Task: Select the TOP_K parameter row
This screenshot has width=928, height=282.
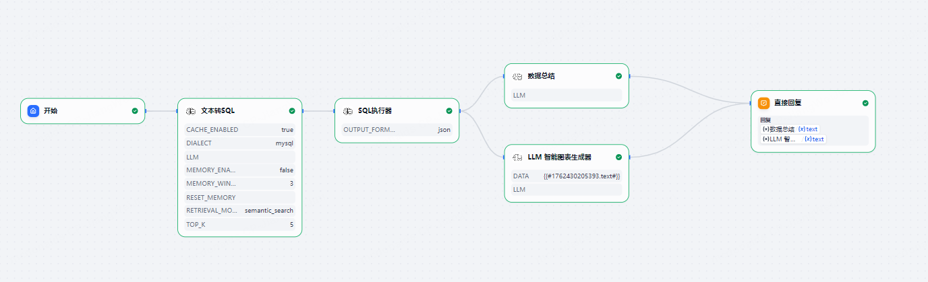Action: coord(239,224)
